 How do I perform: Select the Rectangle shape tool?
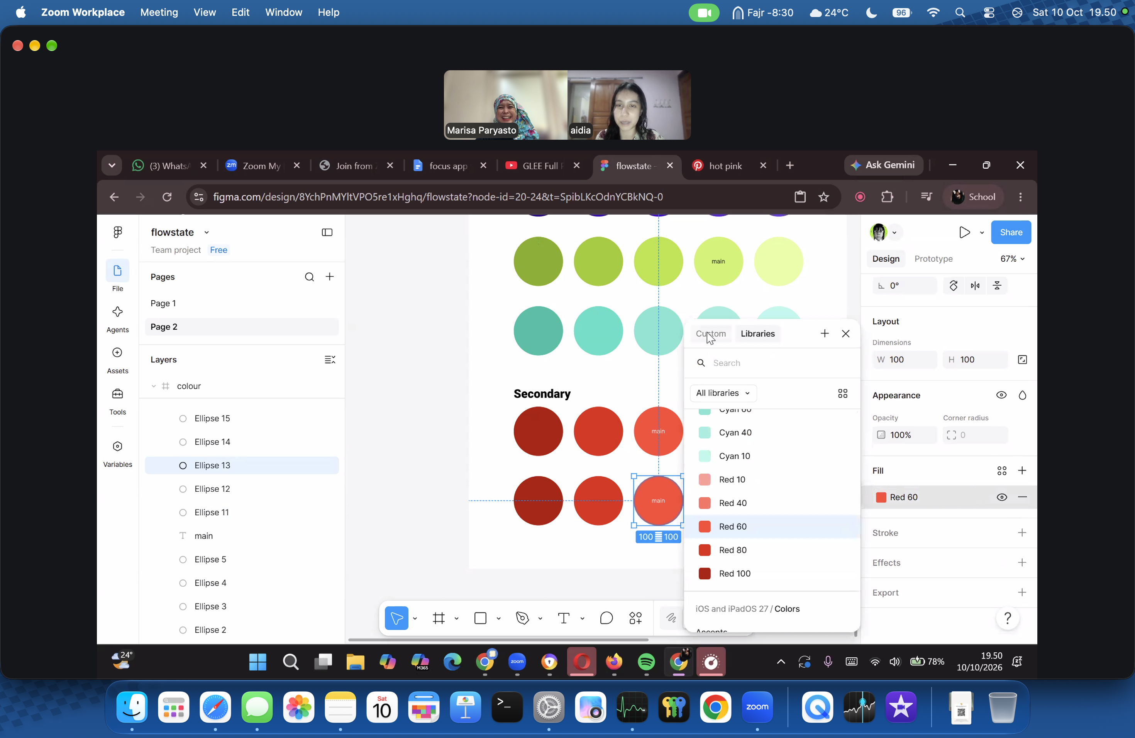coord(481,618)
